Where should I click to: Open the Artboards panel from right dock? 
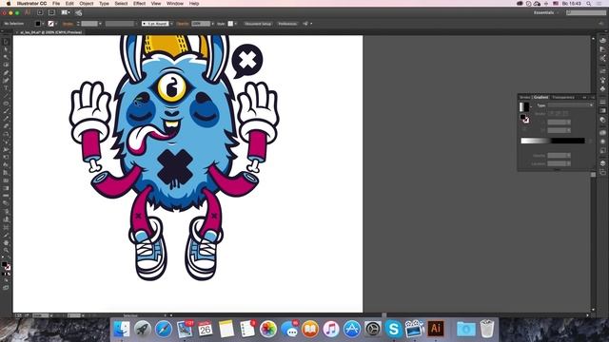pyautogui.click(x=602, y=172)
